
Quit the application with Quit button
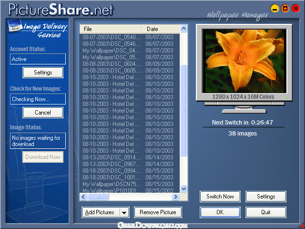[x=266, y=212]
